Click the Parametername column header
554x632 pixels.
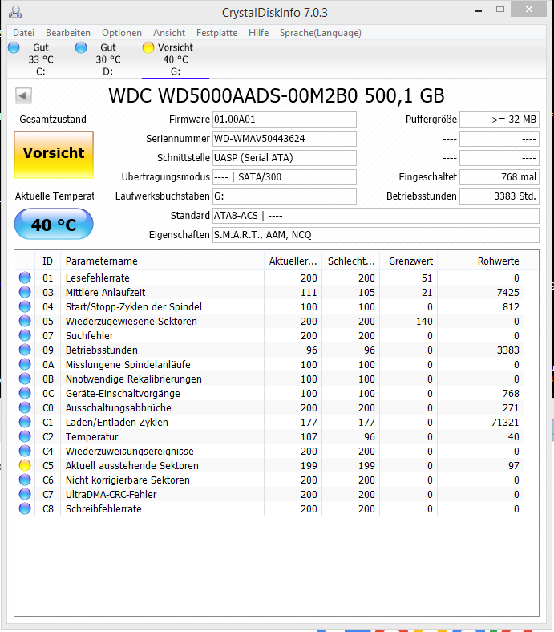(163, 261)
